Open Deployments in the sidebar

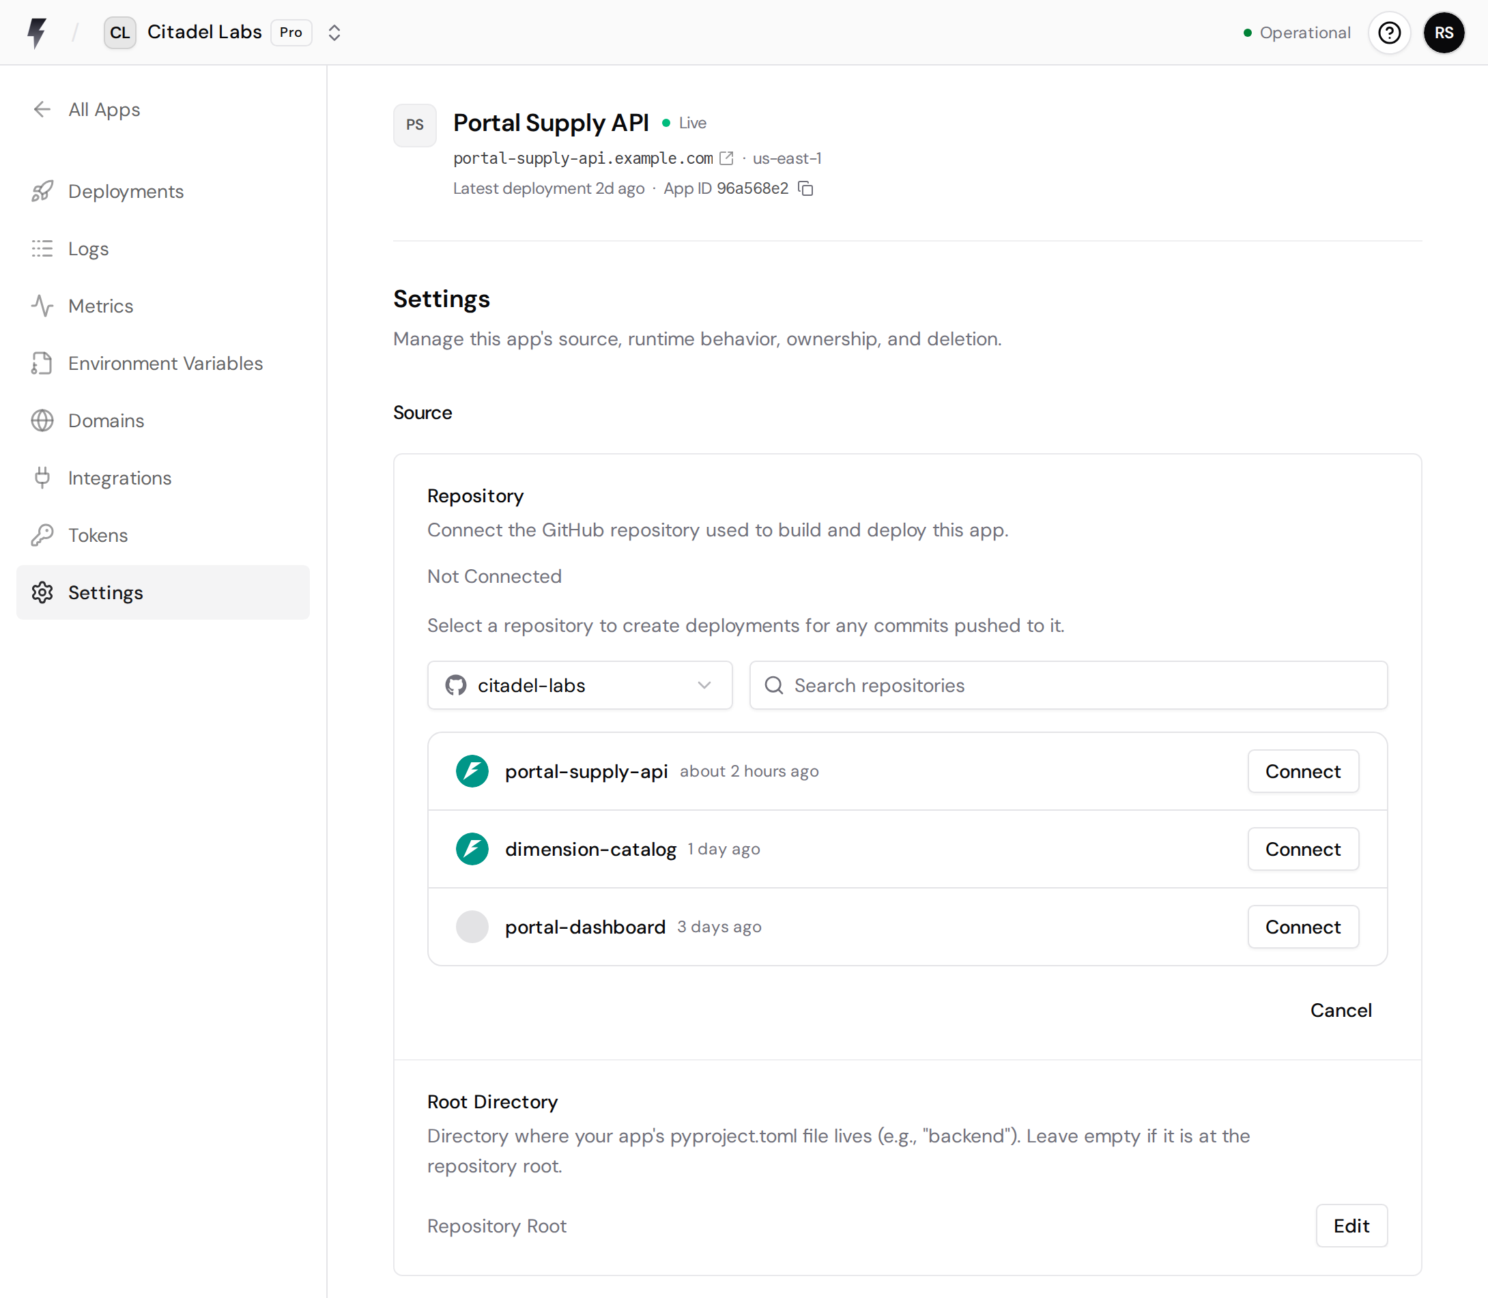click(163, 191)
